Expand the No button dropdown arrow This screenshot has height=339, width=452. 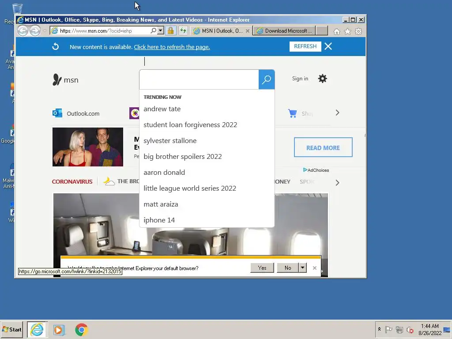pos(302,268)
